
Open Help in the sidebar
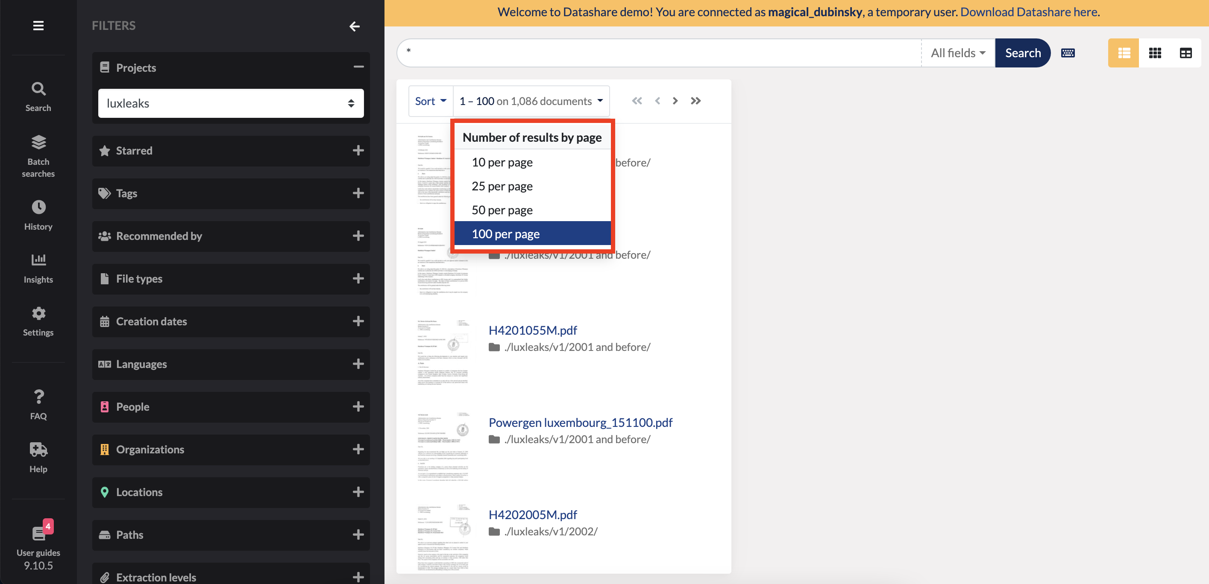pyautogui.click(x=38, y=457)
